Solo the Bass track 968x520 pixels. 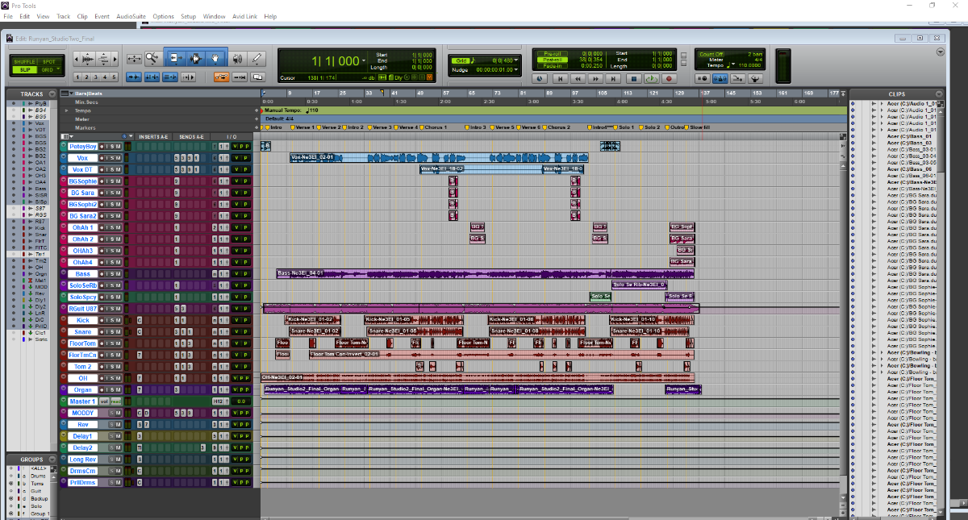112,274
